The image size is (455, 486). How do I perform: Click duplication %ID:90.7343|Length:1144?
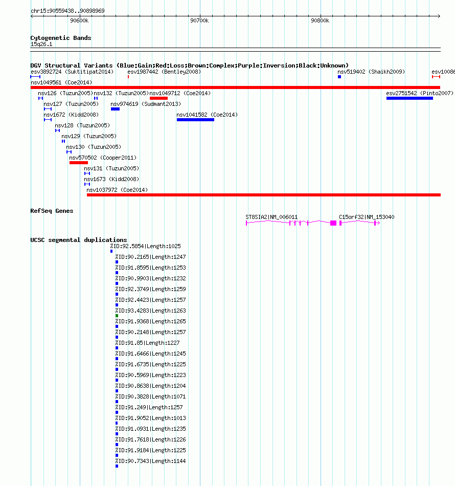[x=150, y=461]
